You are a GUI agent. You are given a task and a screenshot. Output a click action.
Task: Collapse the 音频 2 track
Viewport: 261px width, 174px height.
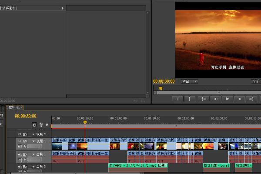tap(33, 167)
